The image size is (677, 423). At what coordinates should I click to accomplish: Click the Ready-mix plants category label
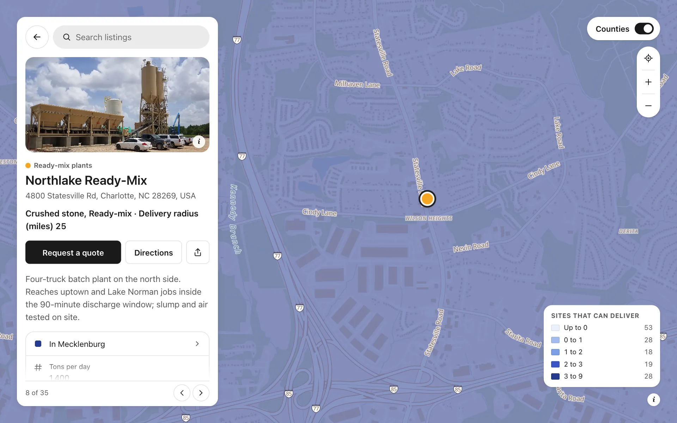63,165
